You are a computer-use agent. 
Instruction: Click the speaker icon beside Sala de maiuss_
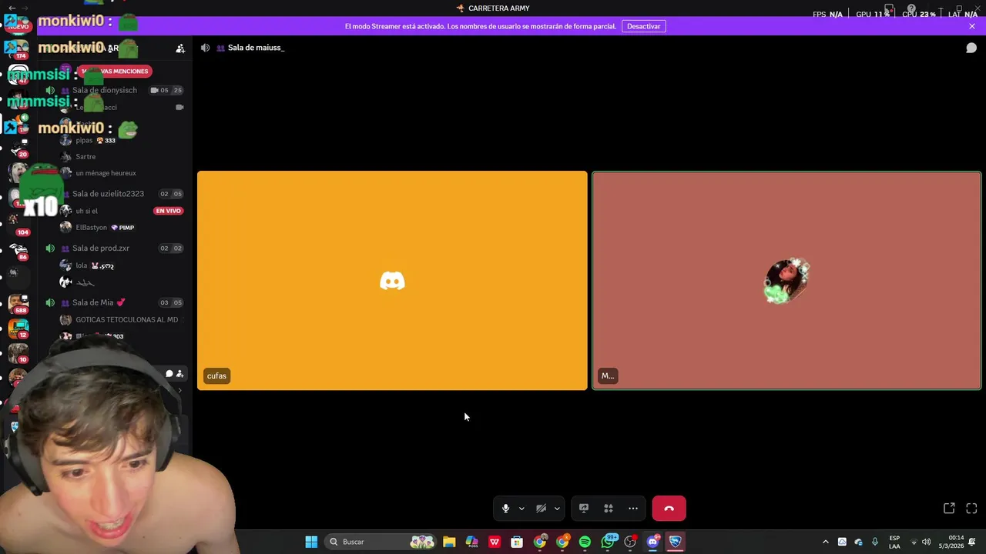click(205, 48)
